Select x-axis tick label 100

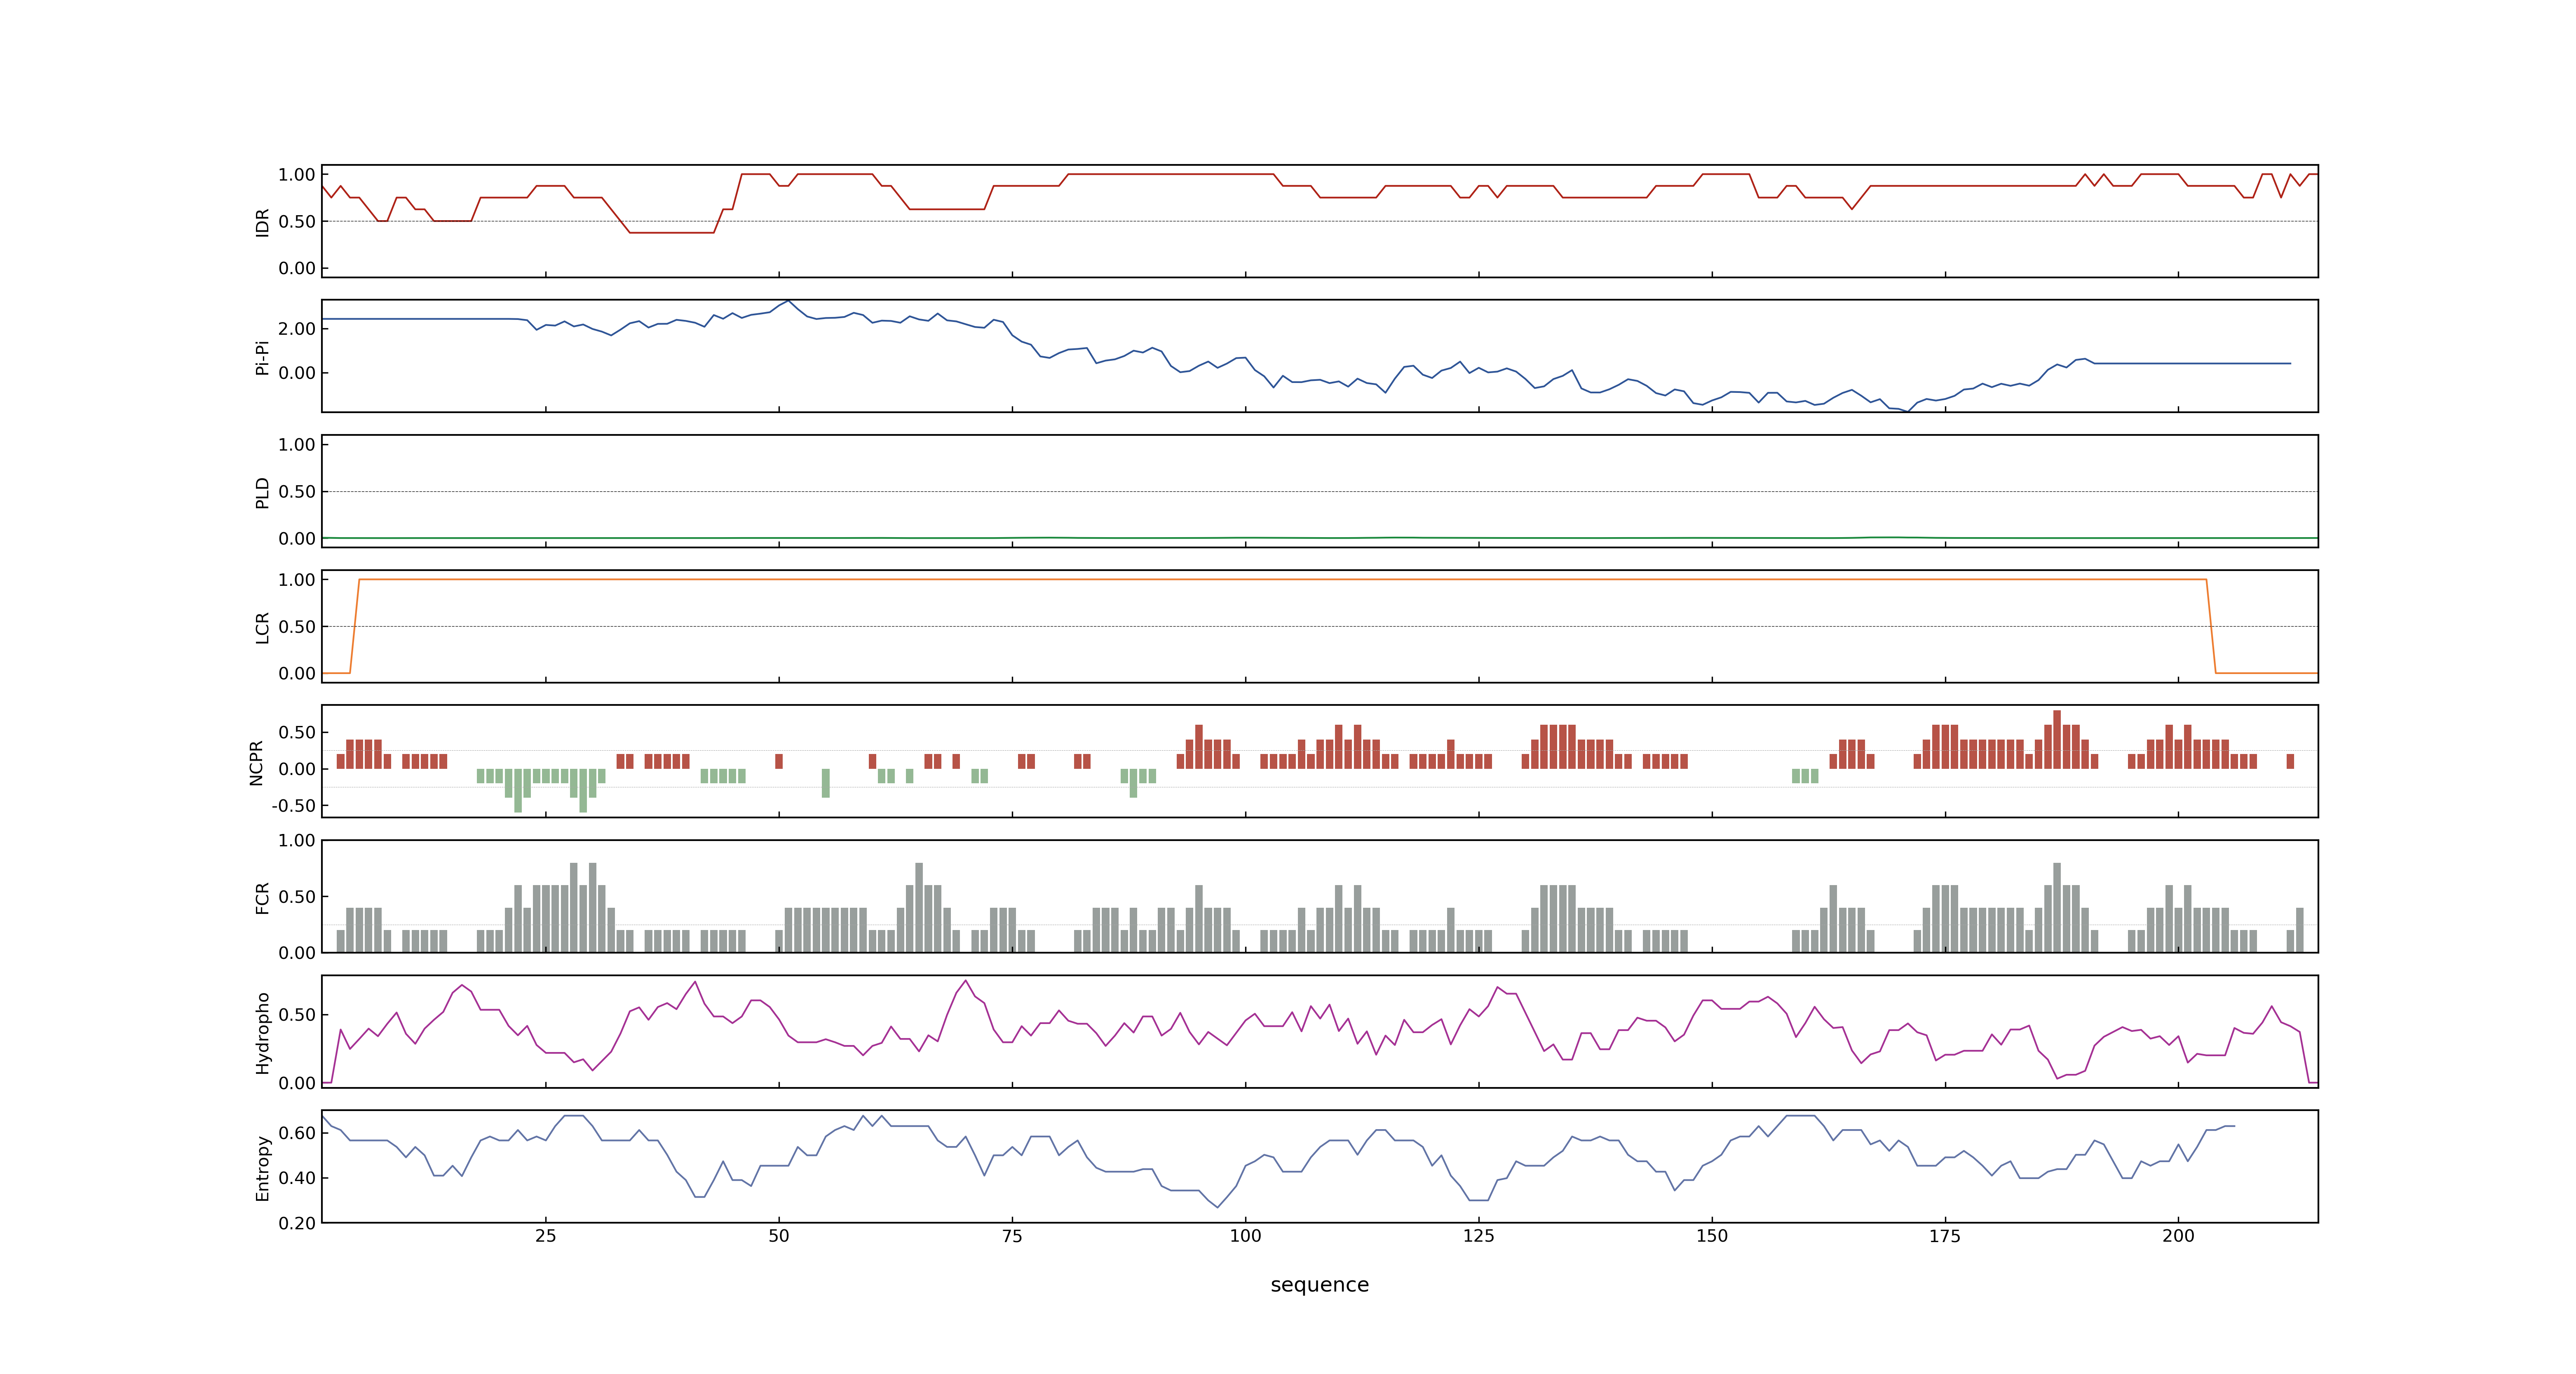point(1245,1236)
